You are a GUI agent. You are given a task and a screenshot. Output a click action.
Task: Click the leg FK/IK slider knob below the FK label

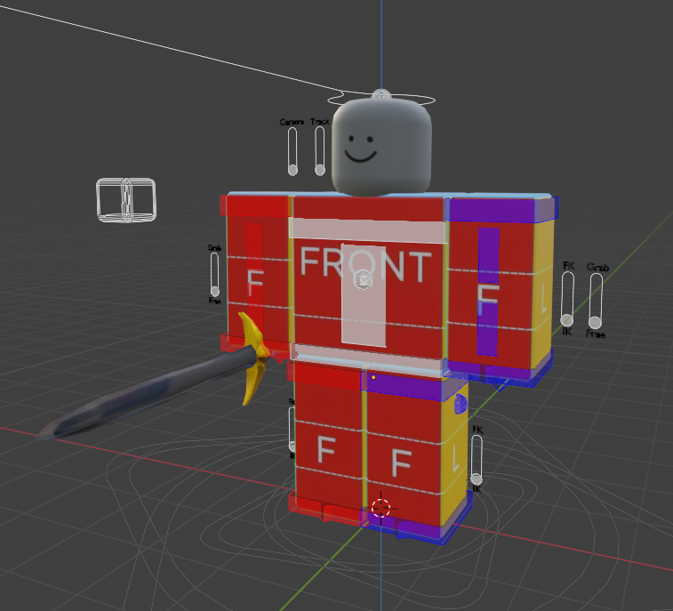[477, 478]
